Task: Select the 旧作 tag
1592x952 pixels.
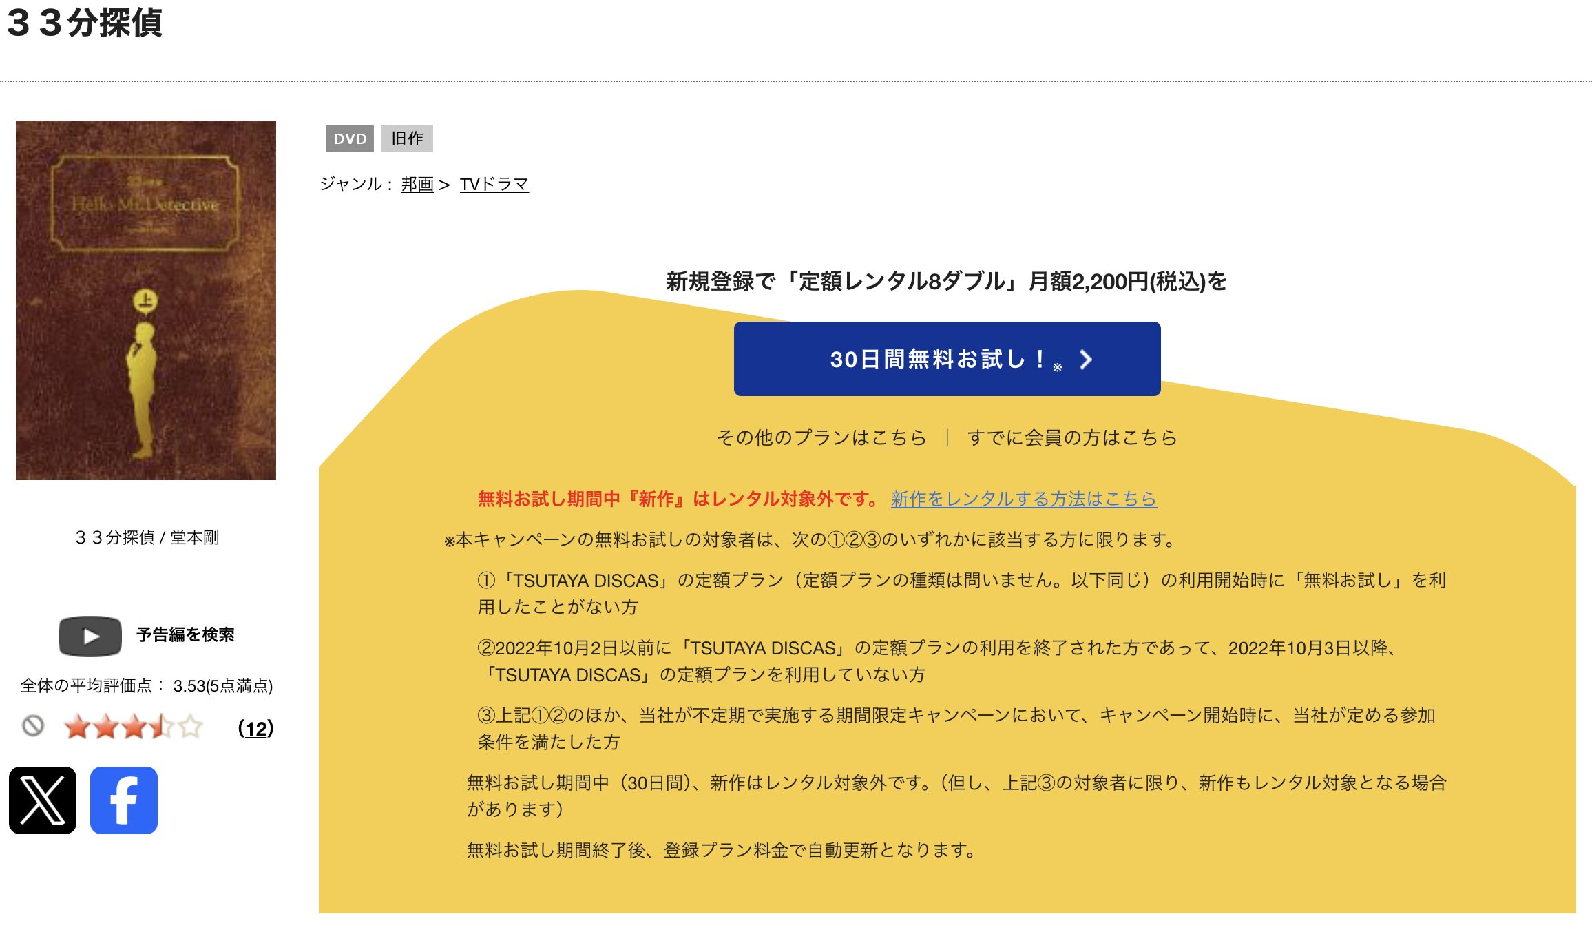Action: pos(408,138)
